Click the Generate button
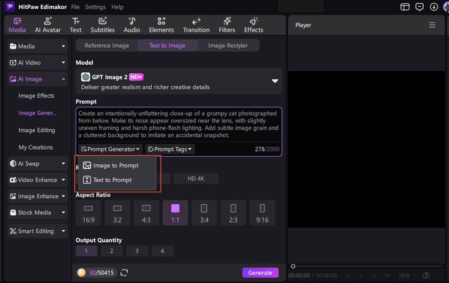 pyautogui.click(x=260, y=273)
